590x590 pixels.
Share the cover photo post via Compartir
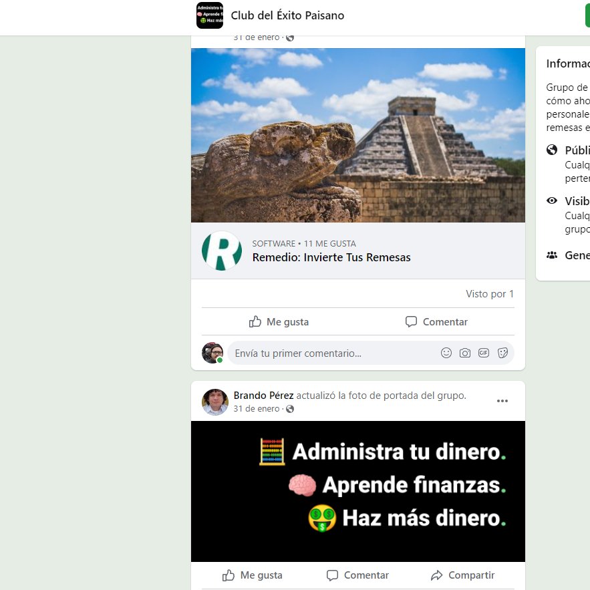462,575
